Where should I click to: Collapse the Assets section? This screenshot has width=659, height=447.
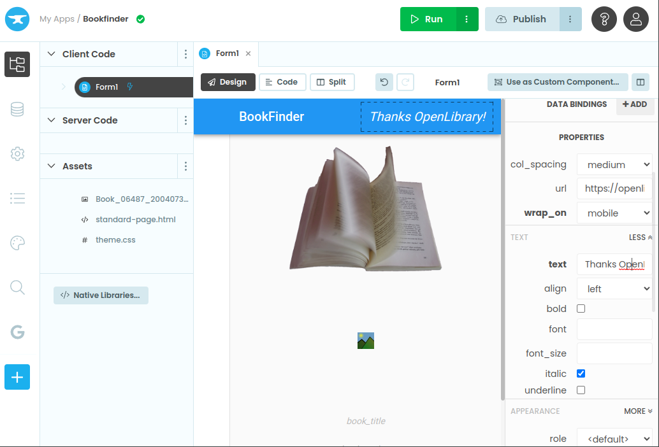click(51, 166)
